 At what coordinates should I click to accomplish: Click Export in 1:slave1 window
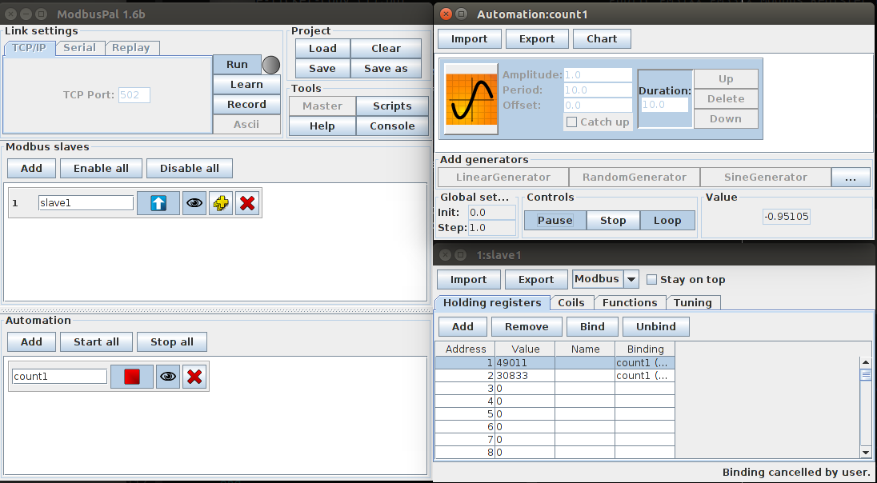(536, 280)
